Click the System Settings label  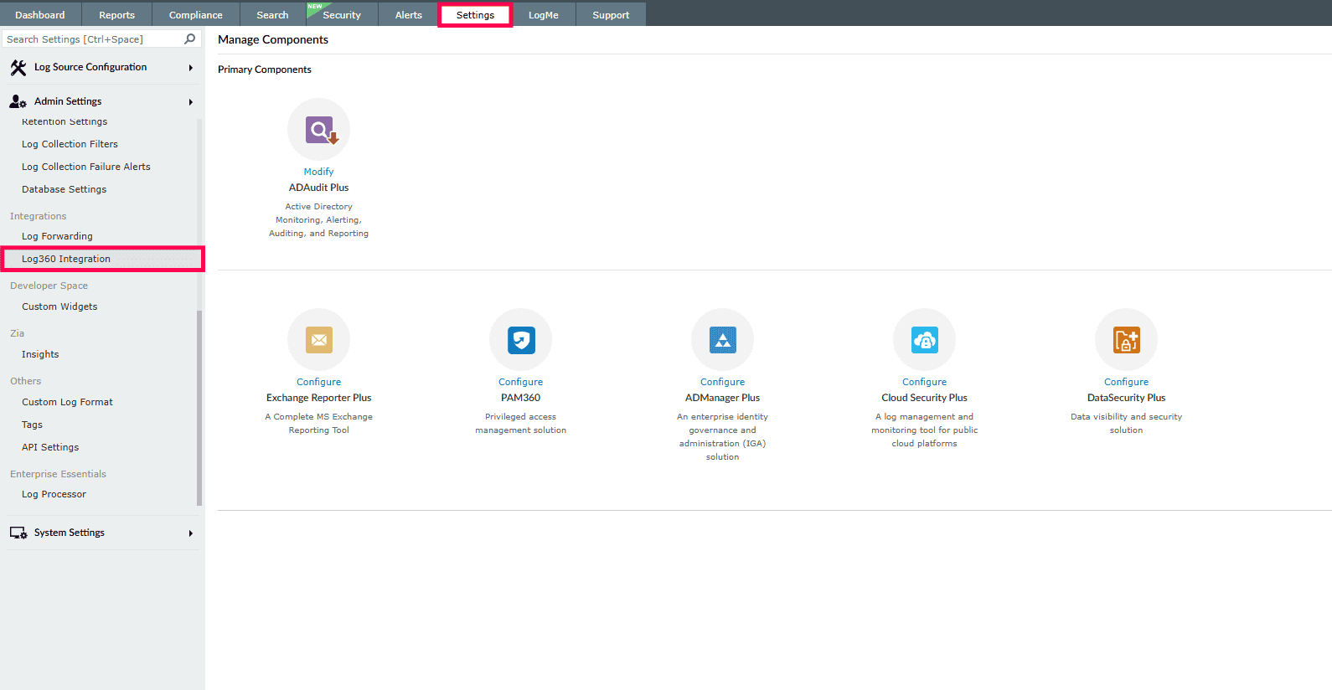tap(70, 533)
